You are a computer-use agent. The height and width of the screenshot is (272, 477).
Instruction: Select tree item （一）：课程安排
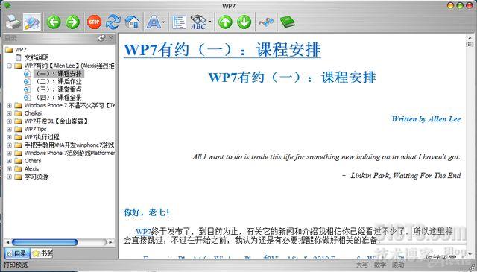coord(59,73)
